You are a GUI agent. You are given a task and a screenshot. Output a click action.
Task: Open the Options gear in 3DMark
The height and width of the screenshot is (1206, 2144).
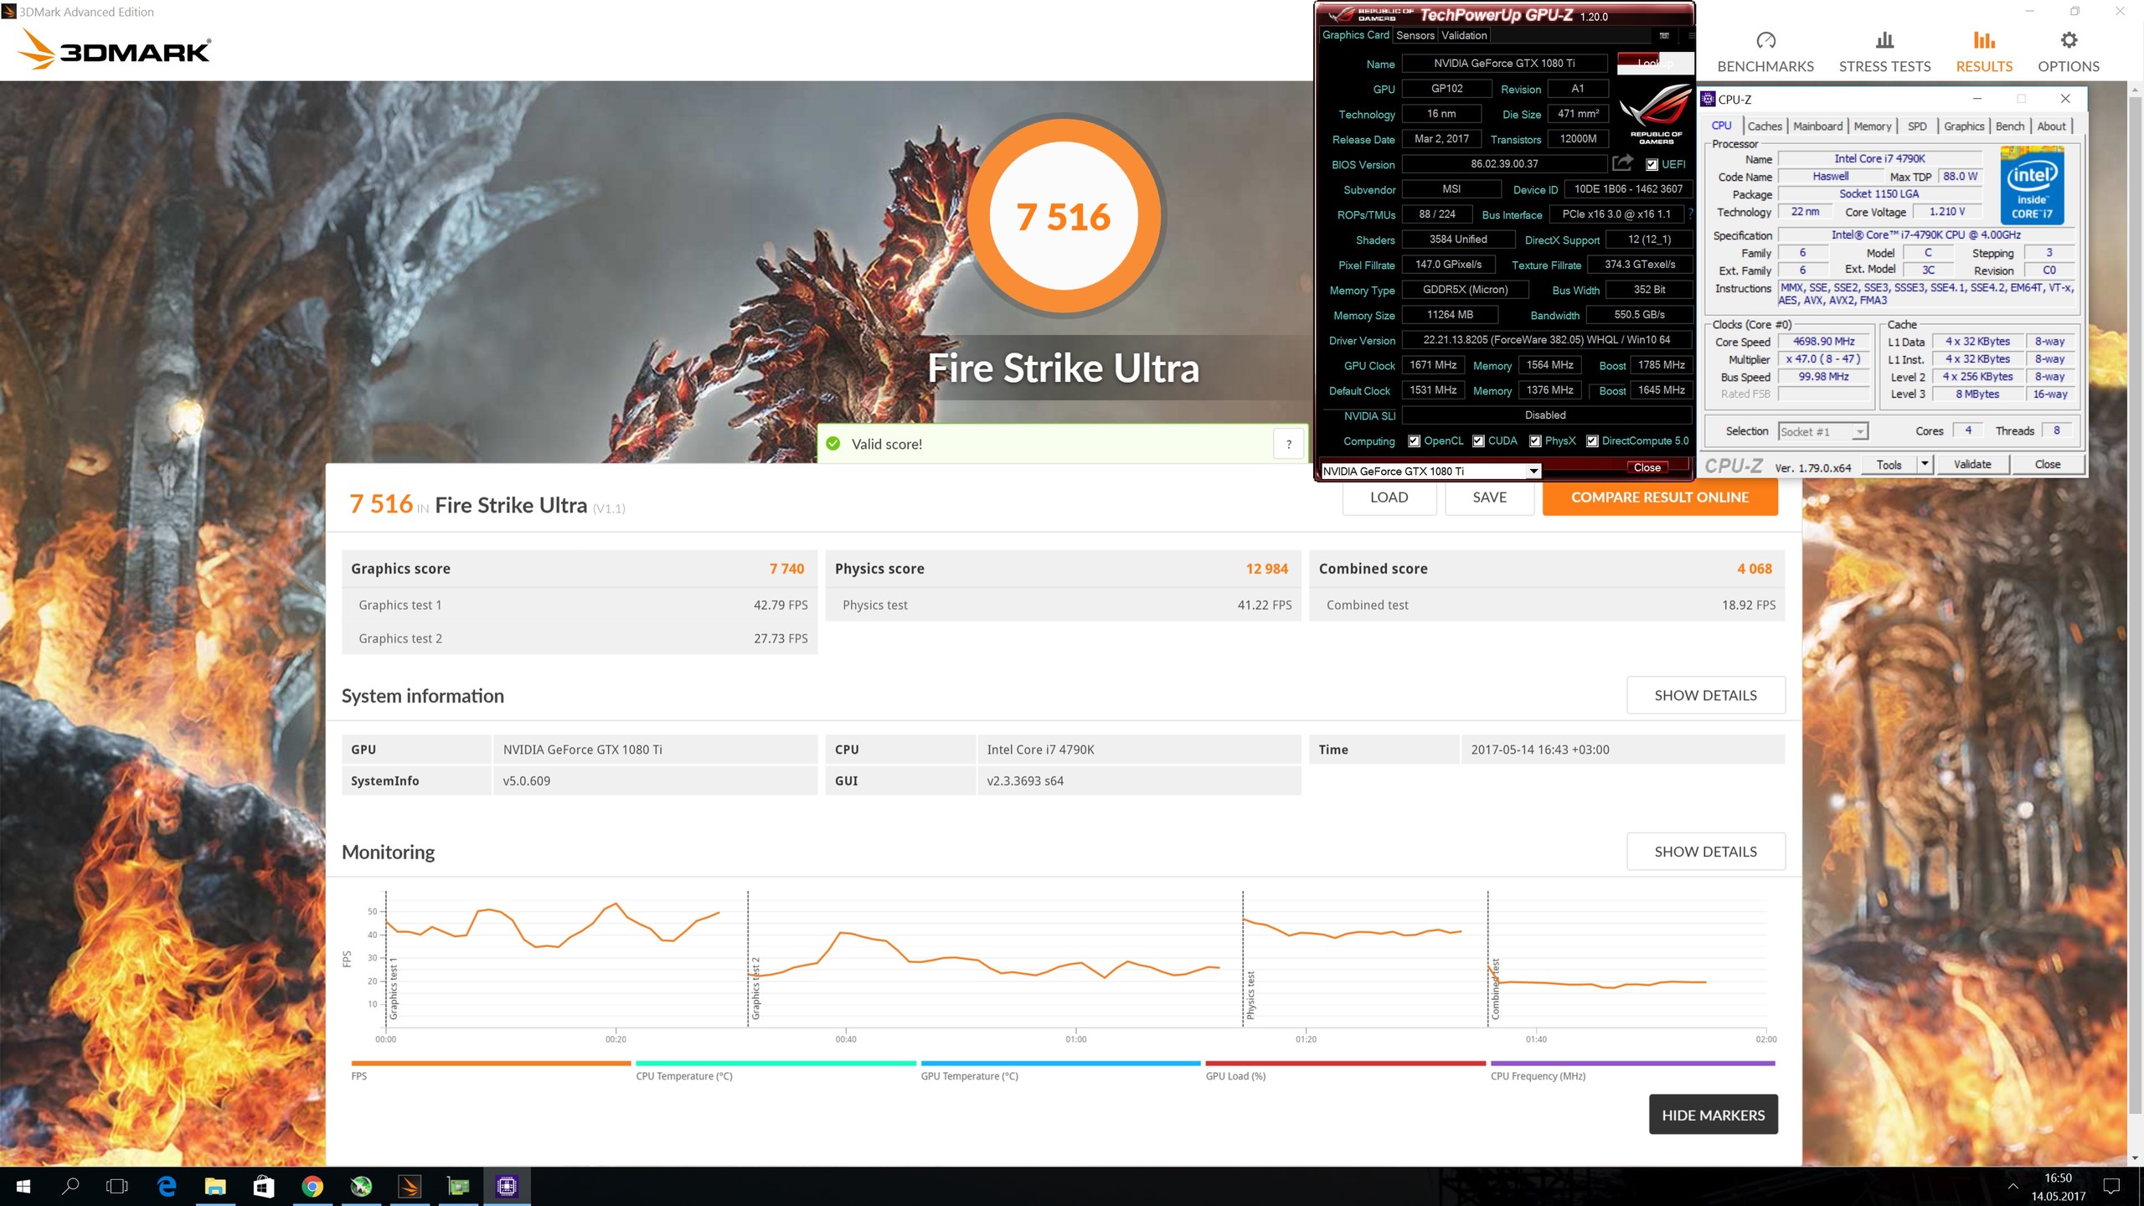click(2069, 52)
